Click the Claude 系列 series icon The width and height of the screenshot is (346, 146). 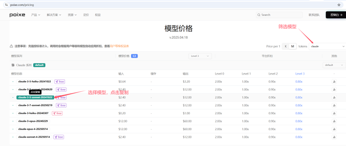[13, 65]
